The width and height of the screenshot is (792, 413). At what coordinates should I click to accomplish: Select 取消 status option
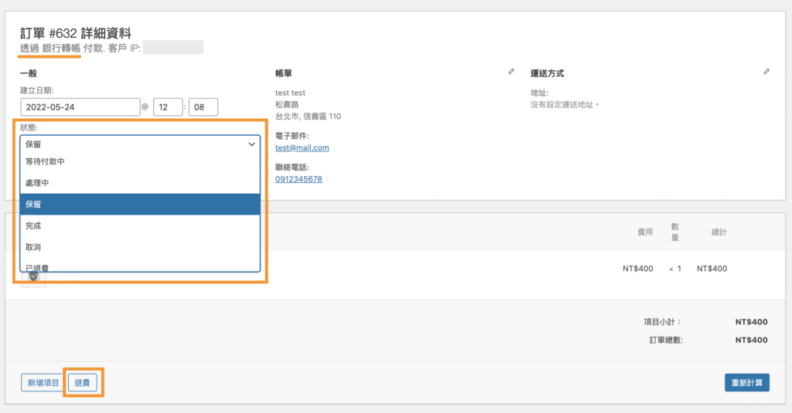(x=140, y=247)
